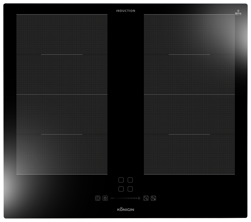Select the top-right zone selector square
Image resolution: width=251 pixels, height=222 pixels.
coord(130,180)
